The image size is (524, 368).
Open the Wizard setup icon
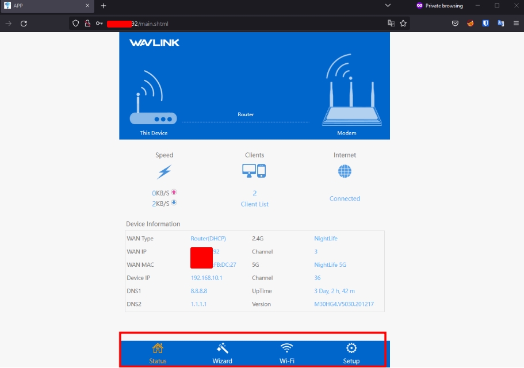(222, 348)
